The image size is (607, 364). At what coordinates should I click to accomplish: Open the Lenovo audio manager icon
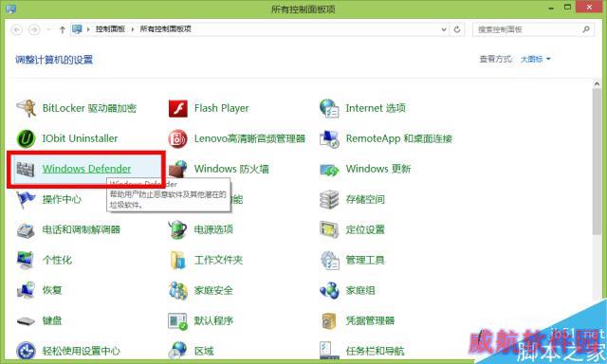tap(177, 138)
